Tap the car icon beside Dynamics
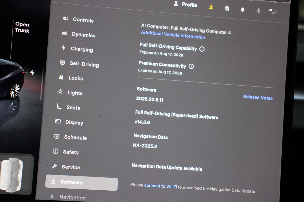Image resolution: width=304 pixels, height=202 pixels. 65,33
